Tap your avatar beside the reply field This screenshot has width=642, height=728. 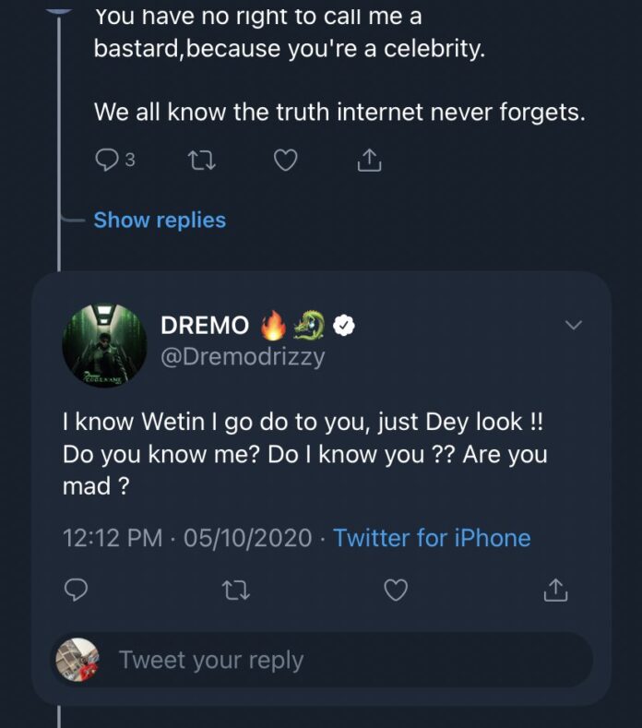point(77,660)
